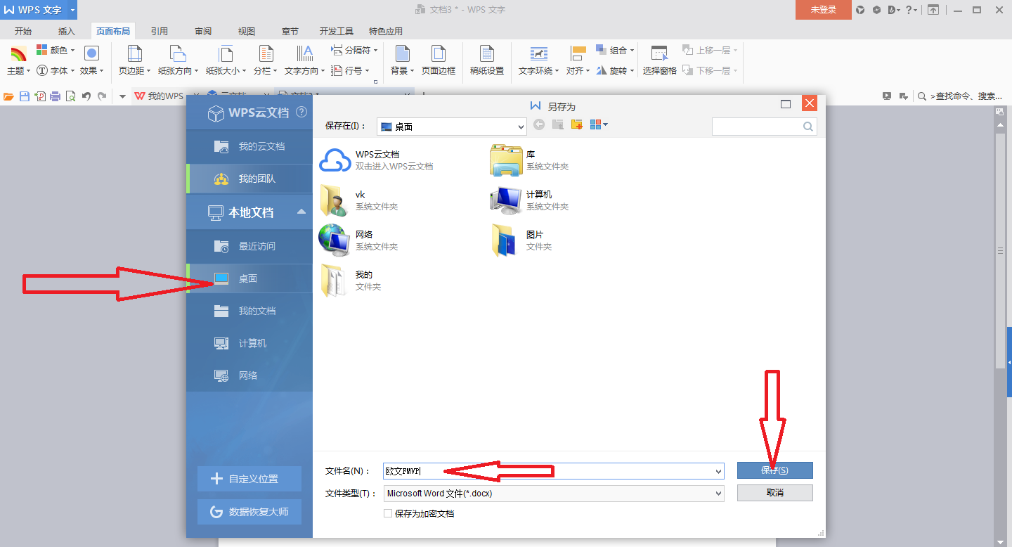This screenshot has width=1012, height=547.
Task: Click the WPS云文档 help question mark icon
Action: click(x=301, y=112)
